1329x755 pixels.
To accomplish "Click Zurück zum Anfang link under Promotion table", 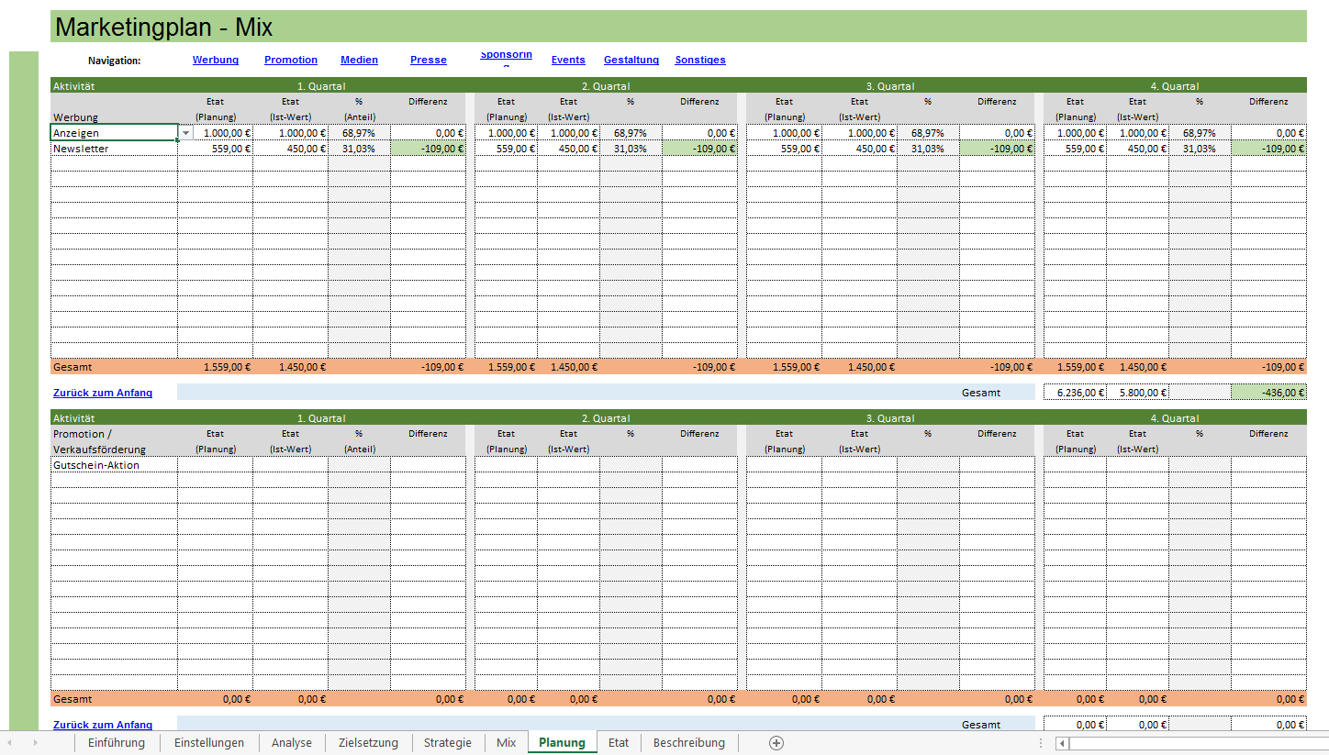I will pyautogui.click(x=103, y=725).
